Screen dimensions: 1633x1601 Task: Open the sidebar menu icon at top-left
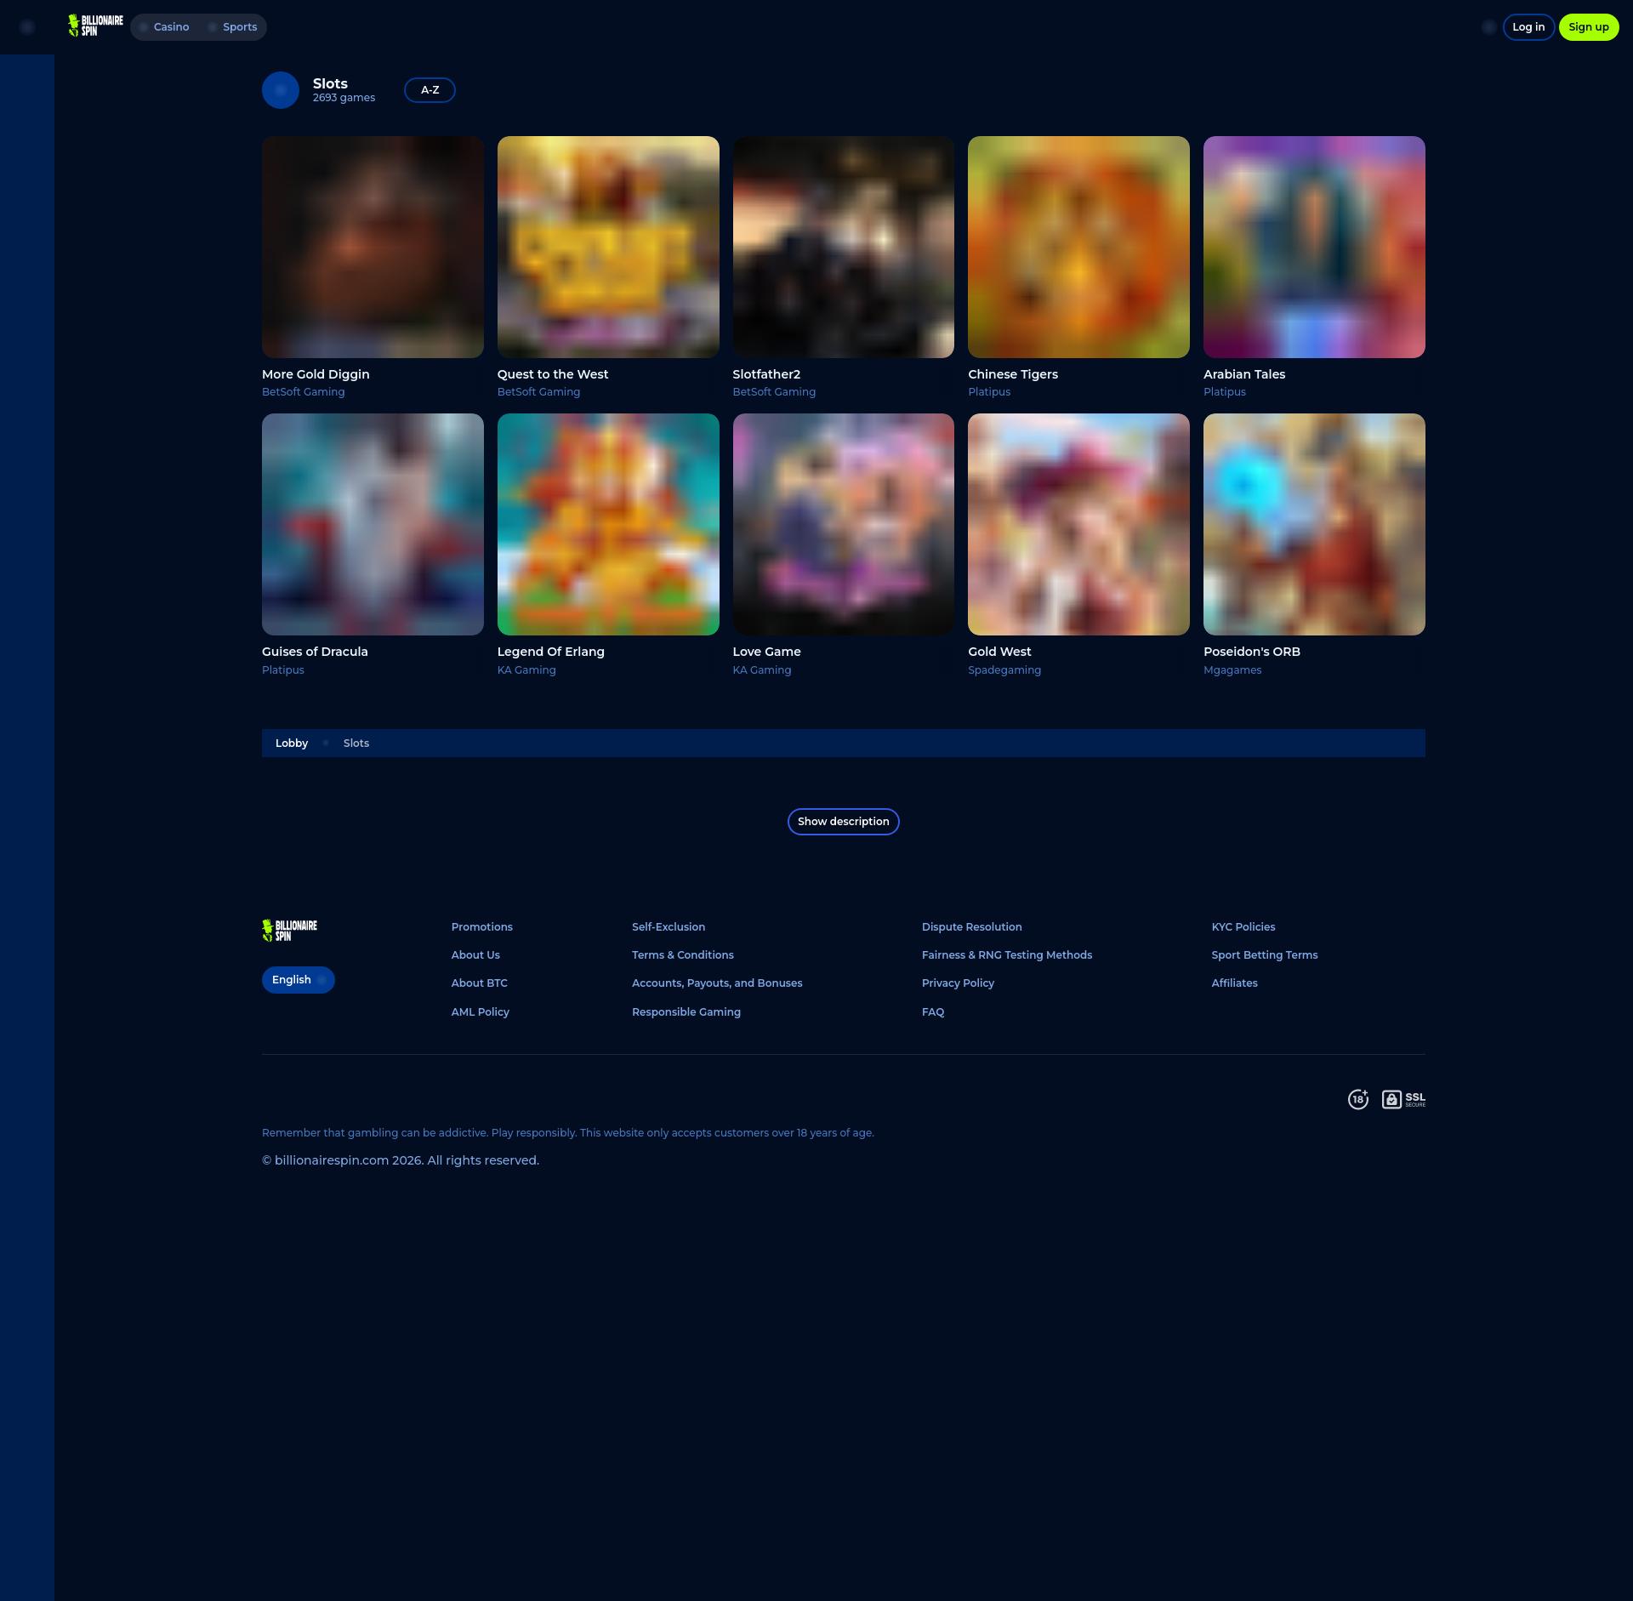tap(27, 27)
